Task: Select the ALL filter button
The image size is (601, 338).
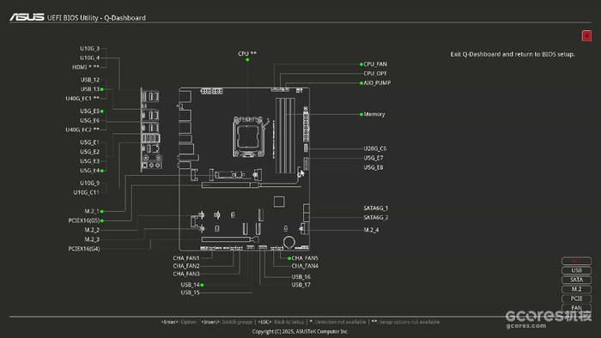Action: point(576,261)
